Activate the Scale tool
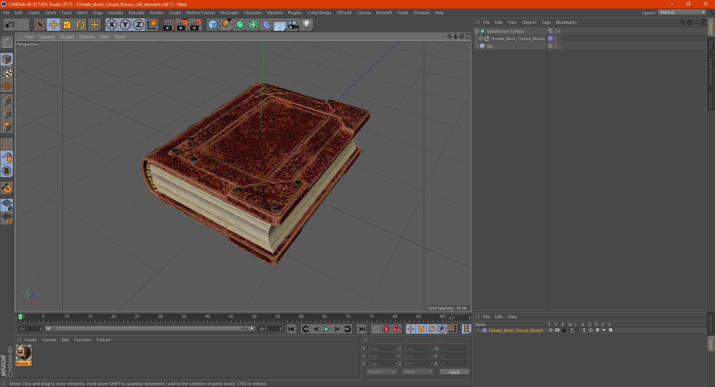 pyautogui.click(x=67, y=25)
